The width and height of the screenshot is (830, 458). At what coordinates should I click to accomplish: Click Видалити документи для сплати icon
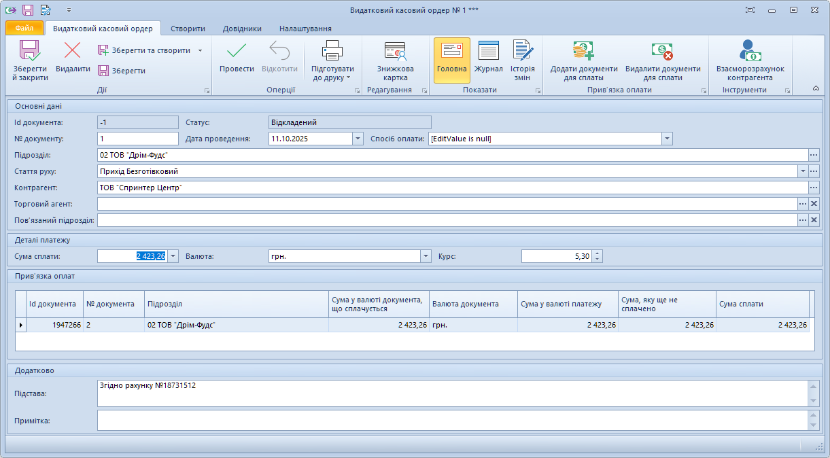pos(662,51)
